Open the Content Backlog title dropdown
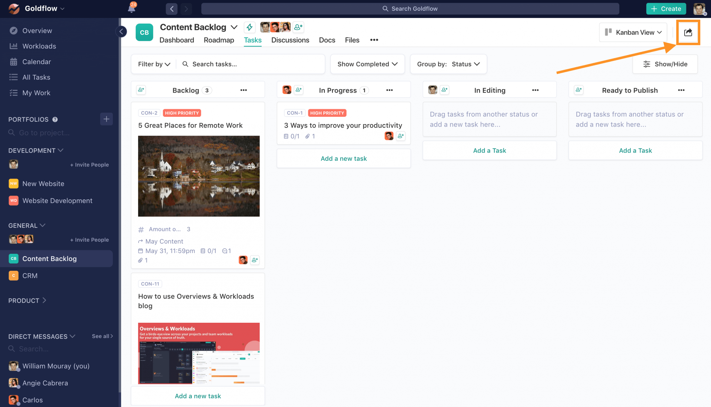Viewport: 711px width, 407px height. (235, 27)
